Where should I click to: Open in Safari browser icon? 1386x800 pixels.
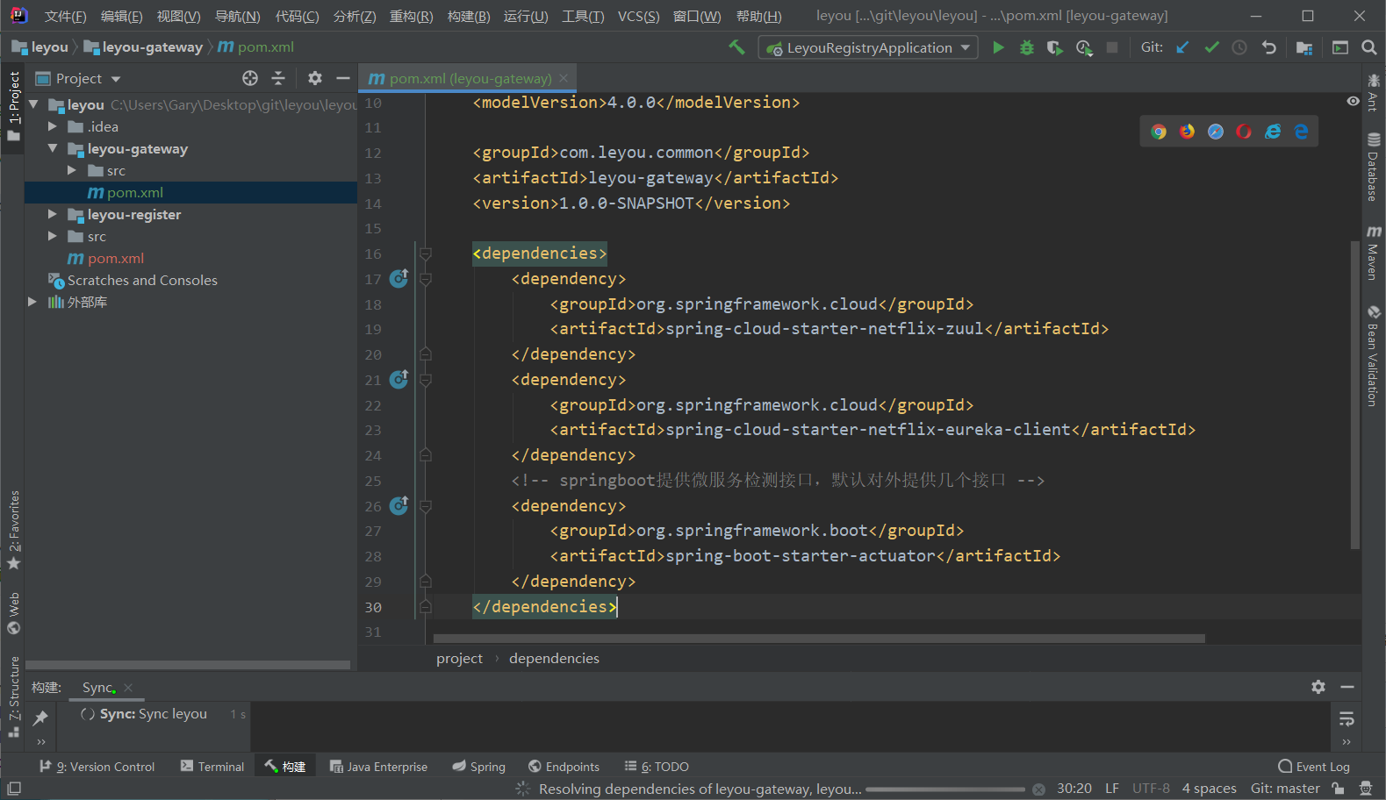(1216, 132)
